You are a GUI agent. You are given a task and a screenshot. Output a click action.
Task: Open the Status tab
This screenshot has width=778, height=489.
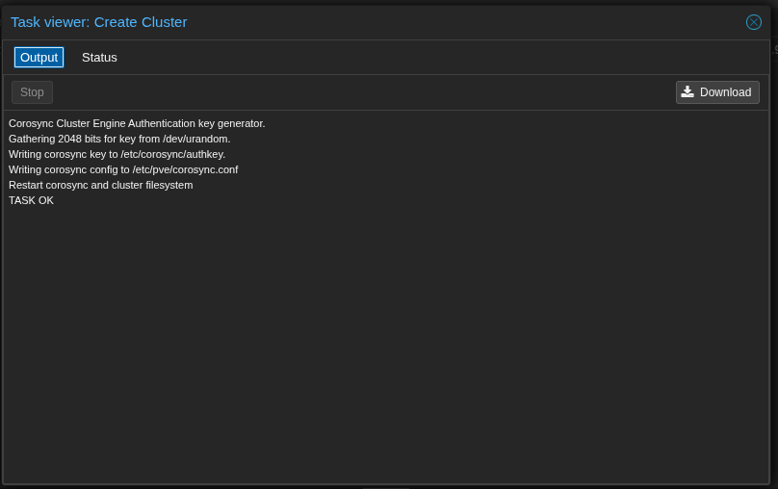point(99,58)
